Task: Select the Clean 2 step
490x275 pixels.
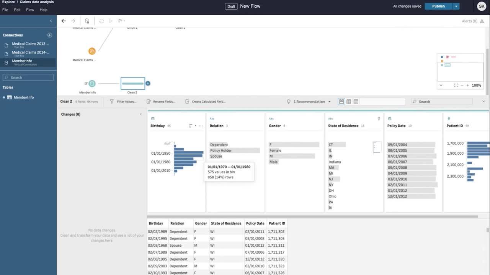Action: point(133,83)
